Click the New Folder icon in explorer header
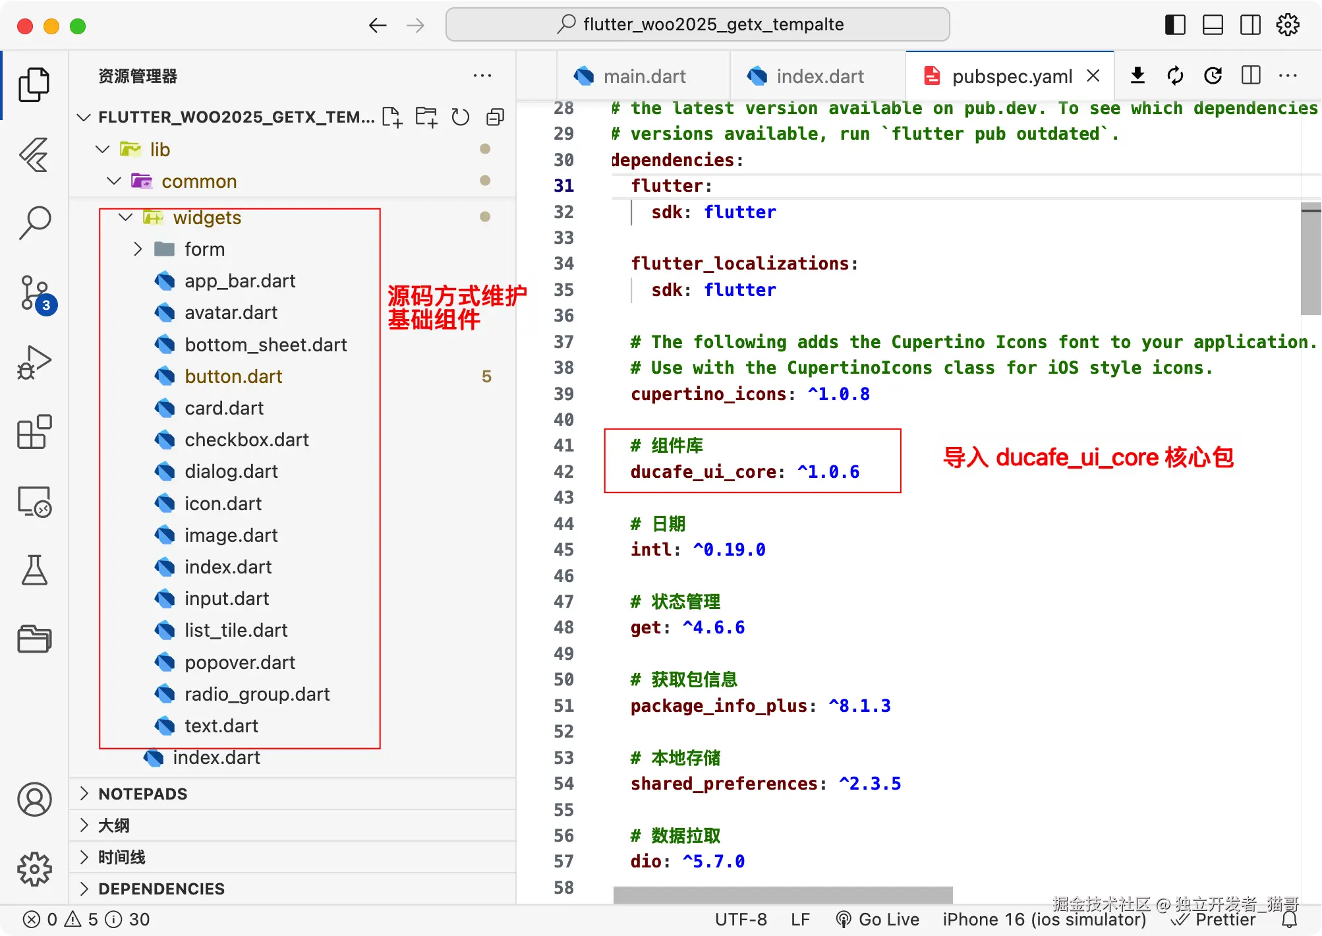 (426, 117)
